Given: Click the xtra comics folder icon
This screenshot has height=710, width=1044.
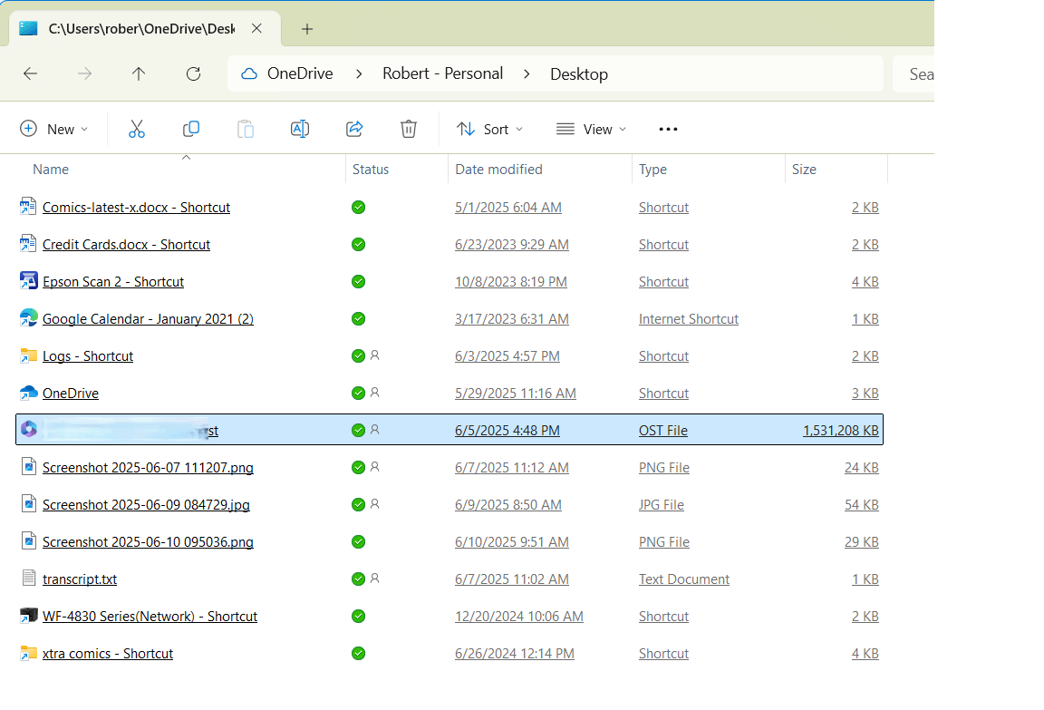Looking at the screenshot, I should point(29,654).
